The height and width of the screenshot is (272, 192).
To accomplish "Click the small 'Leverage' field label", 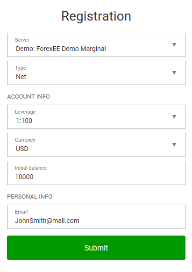I will [25, 112].
